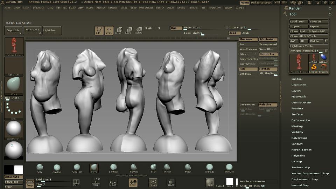
Task: Open the Alpha Off selector
Action: tap(14, 66)
